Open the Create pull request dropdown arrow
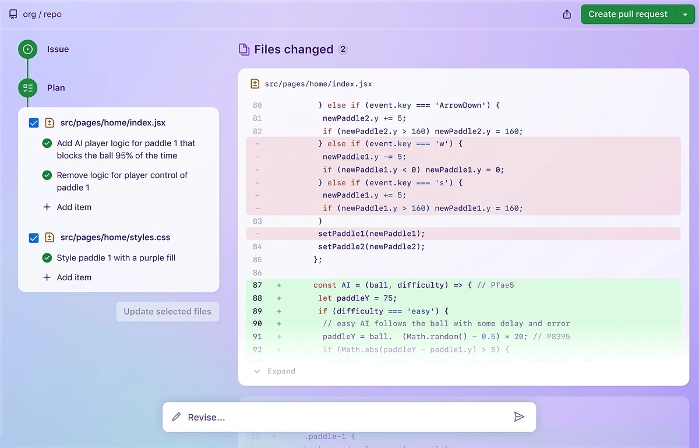The image size is (699, 448). [684, 15]
